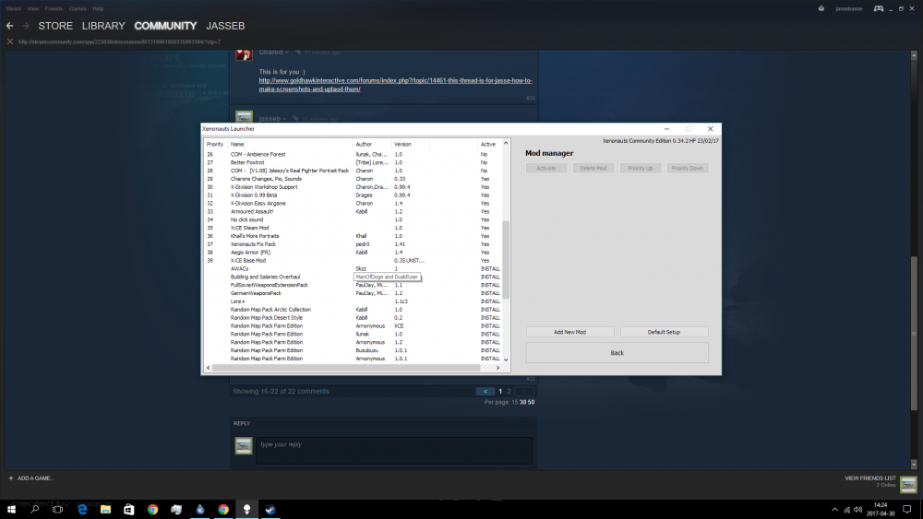The image size is (923, 519).
Task: Click Back in Xenonauts Launcher
Action: point(617,353)
